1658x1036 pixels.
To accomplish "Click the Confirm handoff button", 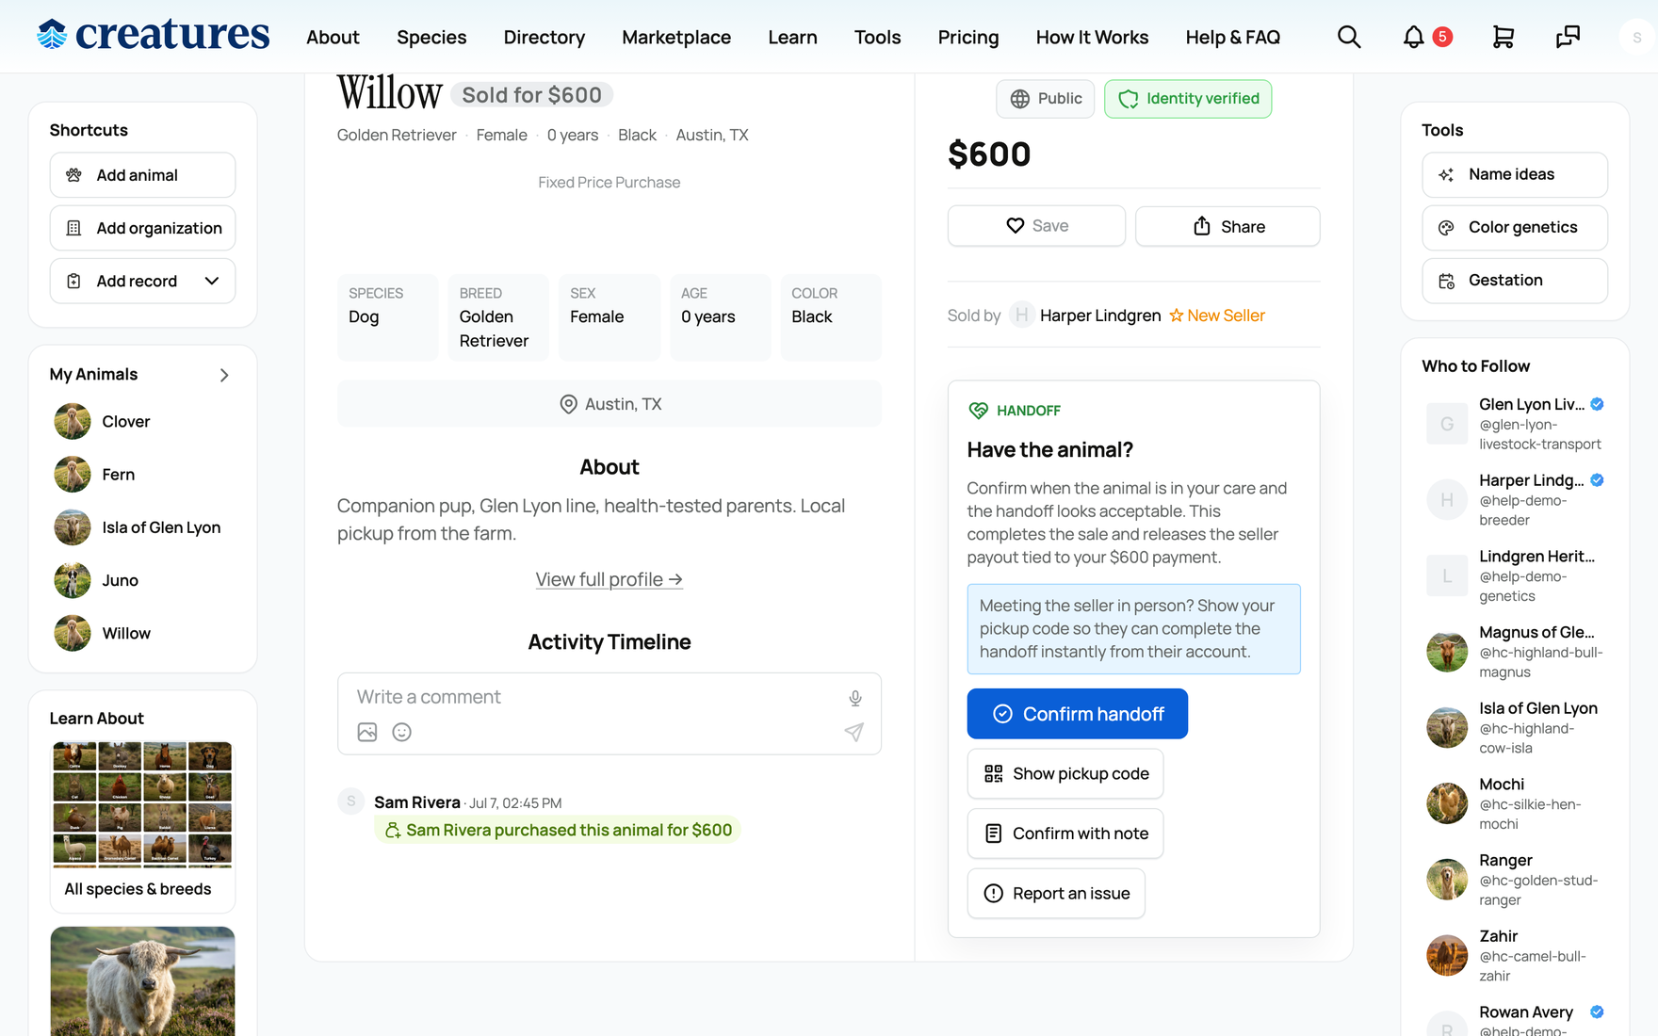I will pos(1078,714).
